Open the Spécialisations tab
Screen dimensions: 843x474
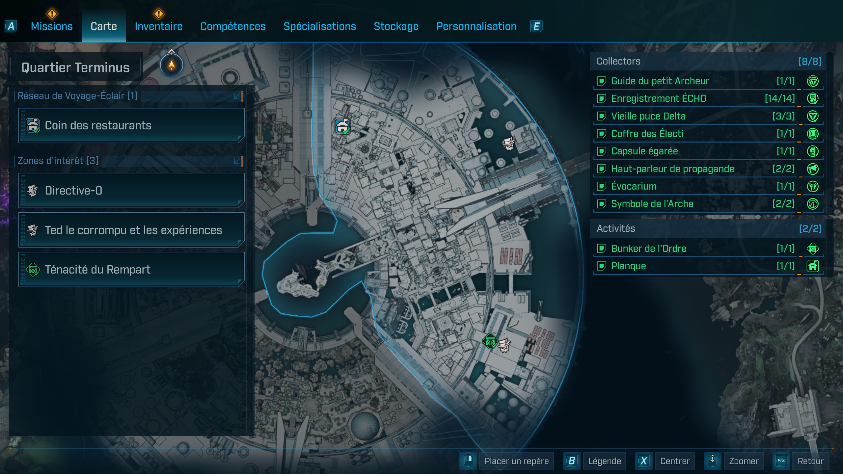tap(320, 26)
